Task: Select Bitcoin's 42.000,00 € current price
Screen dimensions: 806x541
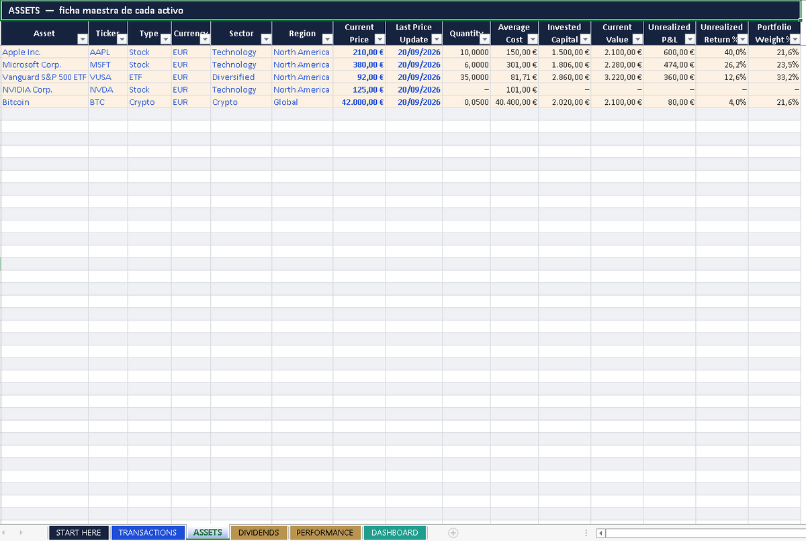Action: 359,102
